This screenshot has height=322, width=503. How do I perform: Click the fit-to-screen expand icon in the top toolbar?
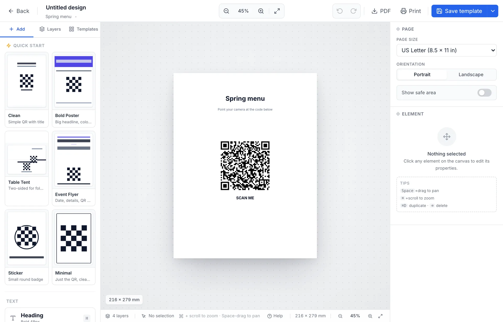coord(277,11)
